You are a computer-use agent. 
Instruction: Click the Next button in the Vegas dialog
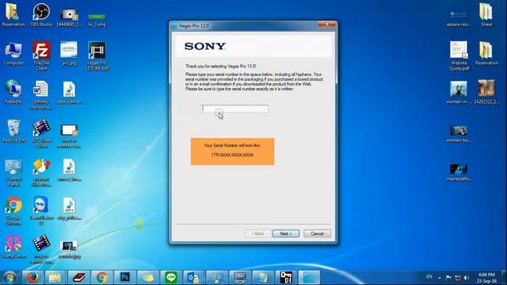285,234
